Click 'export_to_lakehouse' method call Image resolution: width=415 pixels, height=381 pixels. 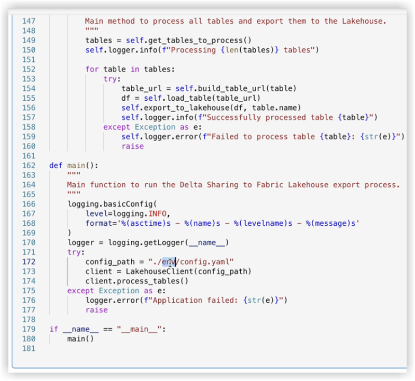(x=181, y=108)
